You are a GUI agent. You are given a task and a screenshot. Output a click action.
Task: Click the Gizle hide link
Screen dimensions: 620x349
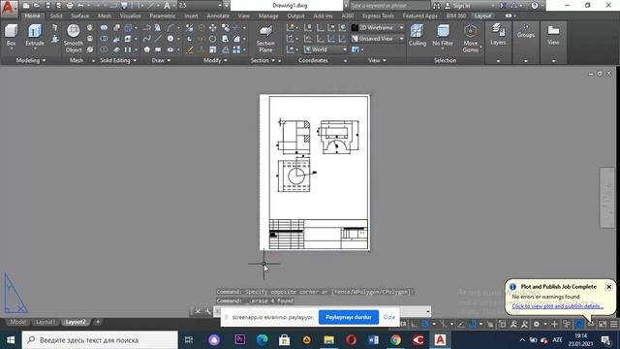(x=389, y=317)
